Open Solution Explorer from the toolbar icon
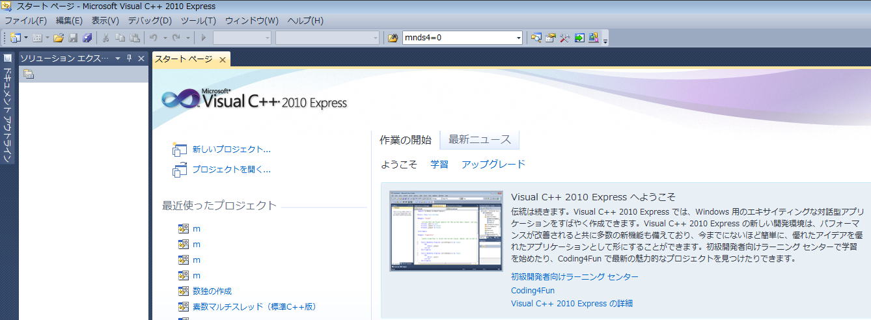The width and height of the screenshot is (871, 320). [x=536, y=38]
